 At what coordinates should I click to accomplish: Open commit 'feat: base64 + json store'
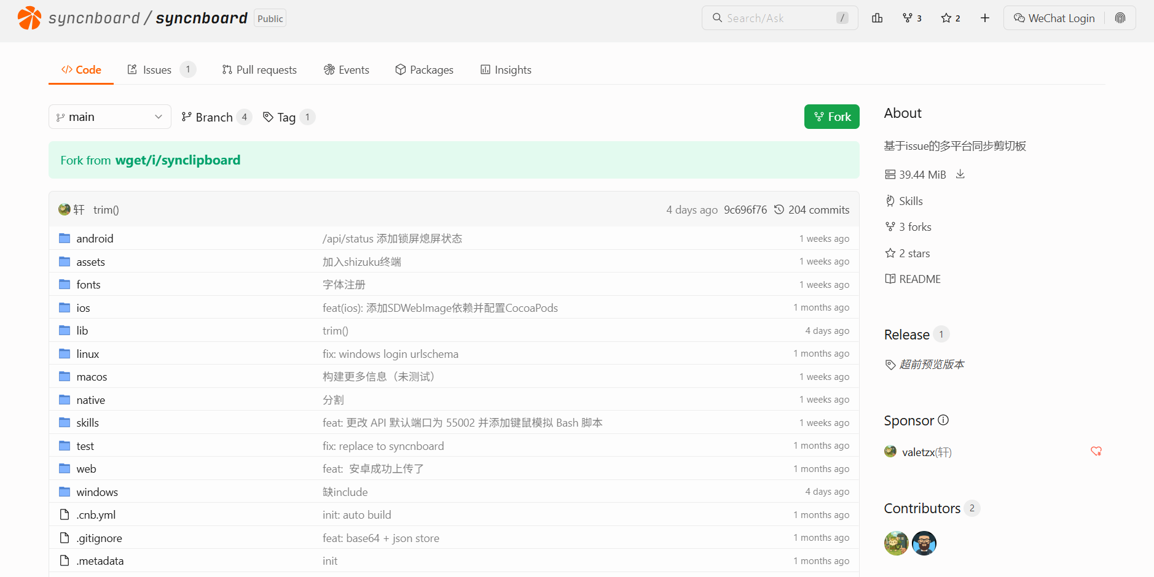(381, 538)
